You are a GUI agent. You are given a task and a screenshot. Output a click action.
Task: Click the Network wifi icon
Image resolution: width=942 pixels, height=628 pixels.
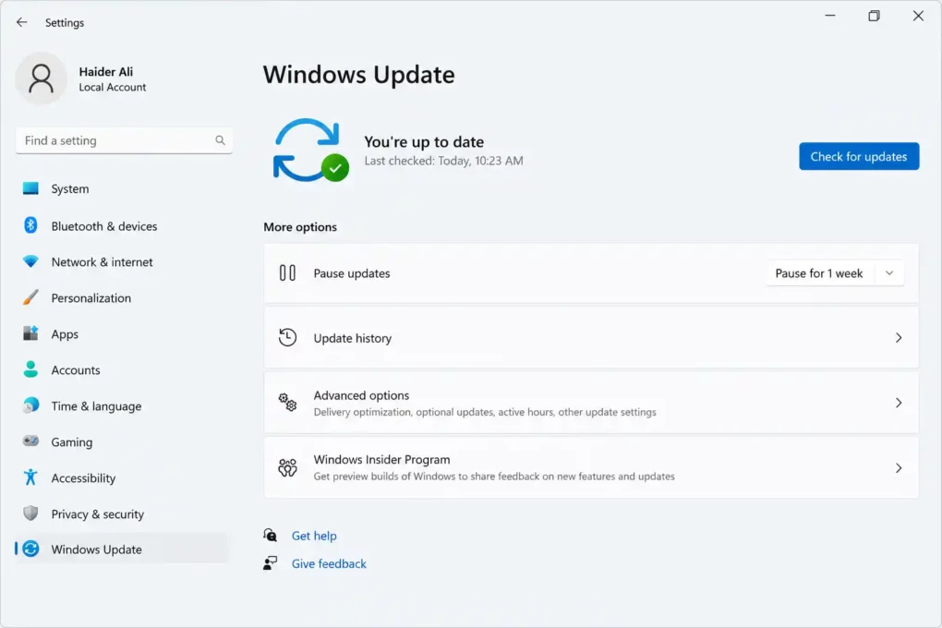click(x=30, y=261)
